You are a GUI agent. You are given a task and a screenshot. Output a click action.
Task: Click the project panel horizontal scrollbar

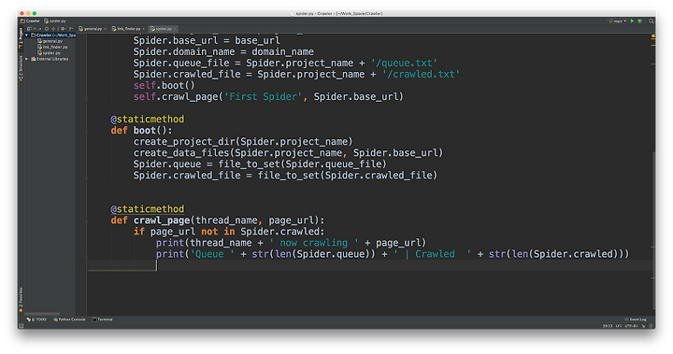tap(42, 314)
